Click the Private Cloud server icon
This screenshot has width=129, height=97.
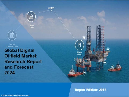tap(79, 45)
